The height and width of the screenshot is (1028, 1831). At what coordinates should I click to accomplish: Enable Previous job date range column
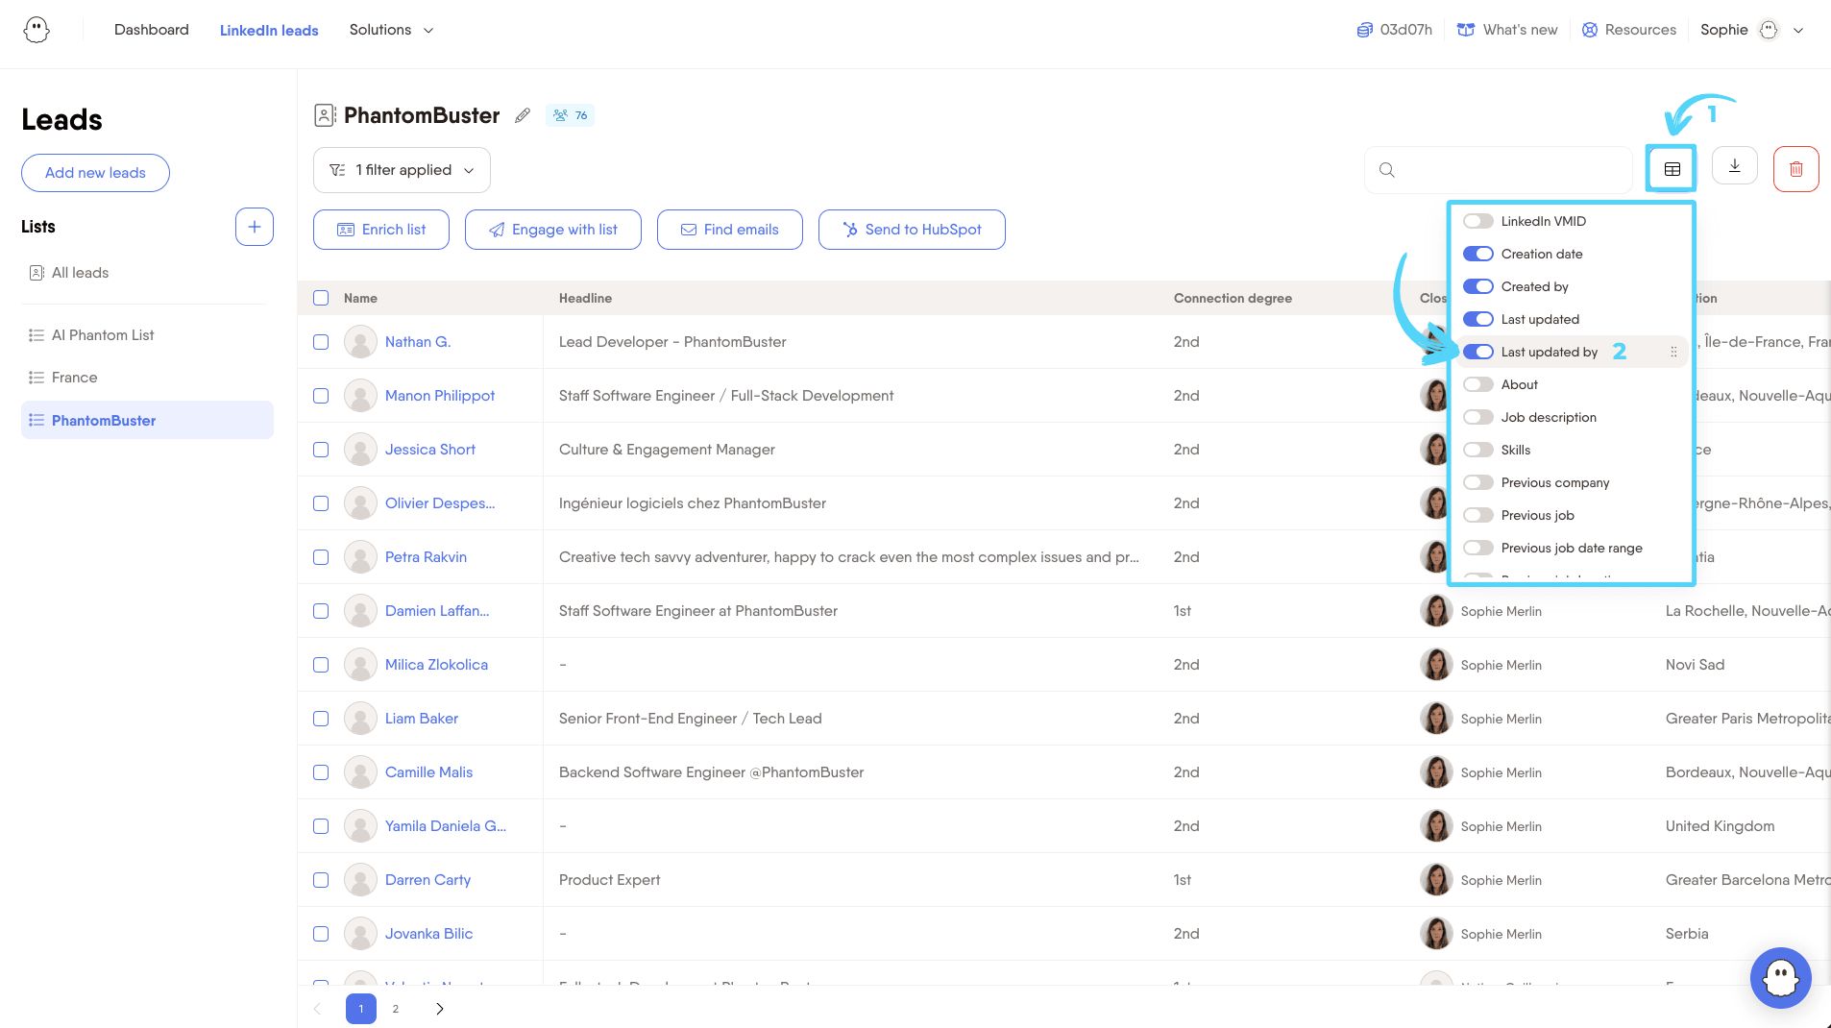click(x=1477, y=548)
